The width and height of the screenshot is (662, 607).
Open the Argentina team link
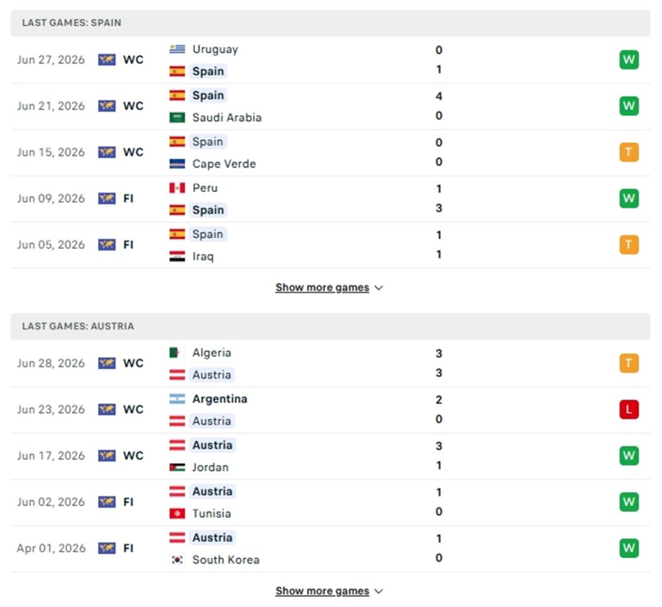click(x=220, y=399)
